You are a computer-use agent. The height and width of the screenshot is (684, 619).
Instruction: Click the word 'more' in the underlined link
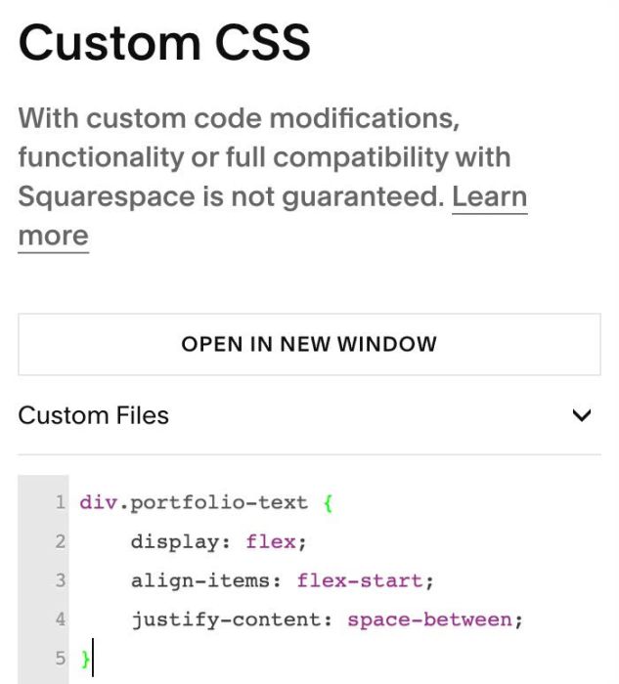pos(53,236)
